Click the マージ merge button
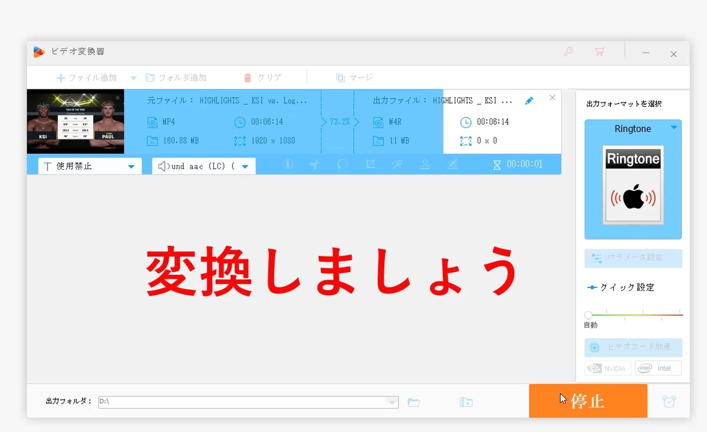This screenshot has height=432, width=707. click(x=354, y=78)
